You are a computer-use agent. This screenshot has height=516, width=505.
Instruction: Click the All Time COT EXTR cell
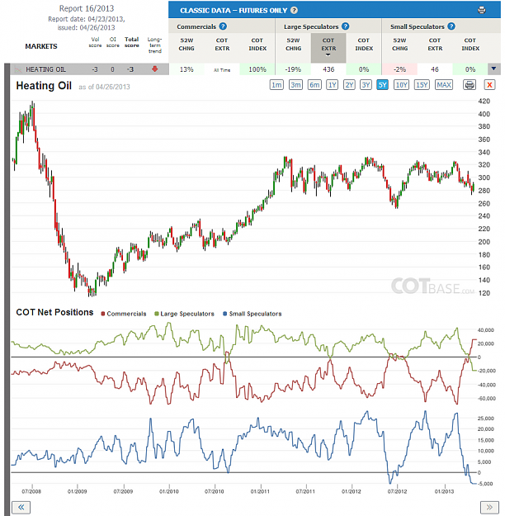[x=222, y=70]
